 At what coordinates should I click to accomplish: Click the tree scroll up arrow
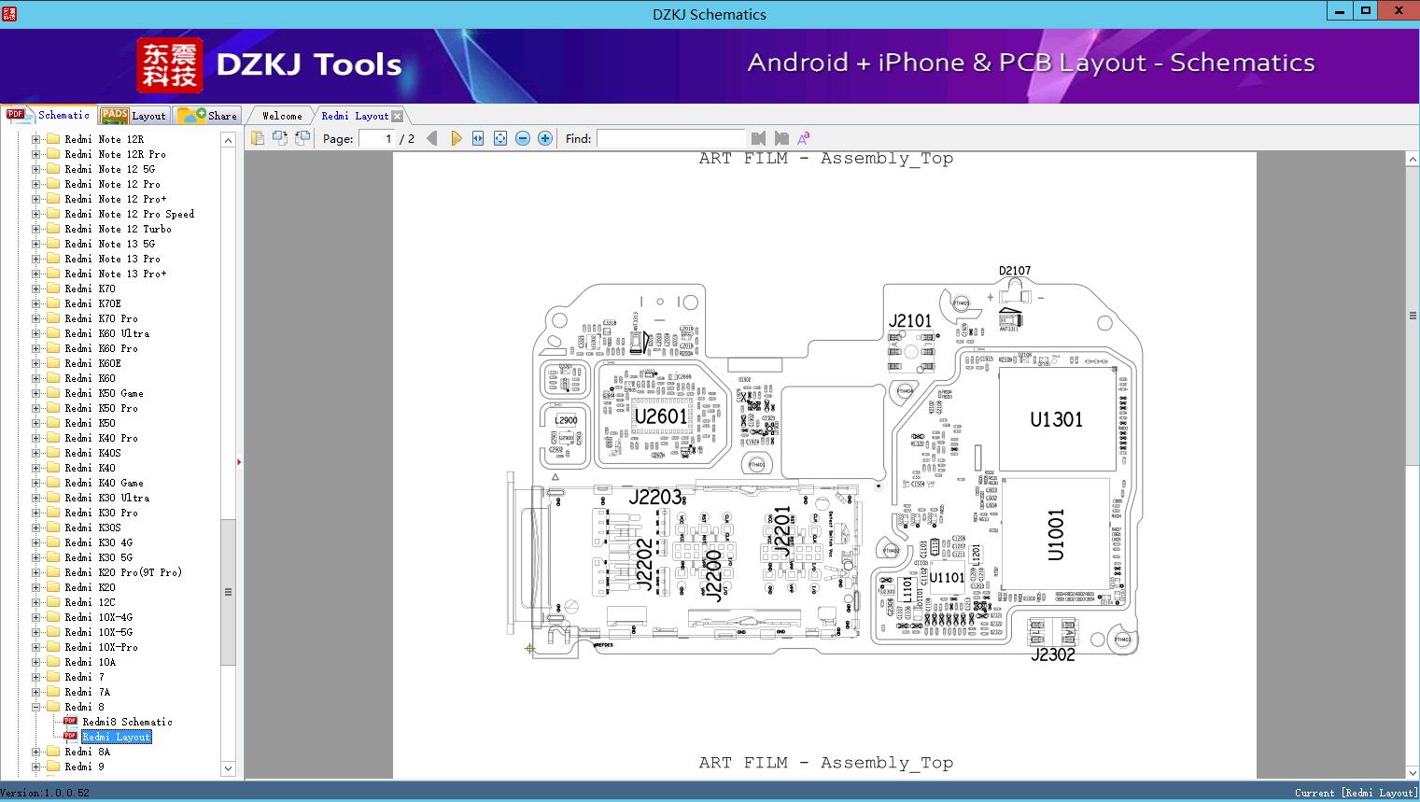(x=228, y=140)
